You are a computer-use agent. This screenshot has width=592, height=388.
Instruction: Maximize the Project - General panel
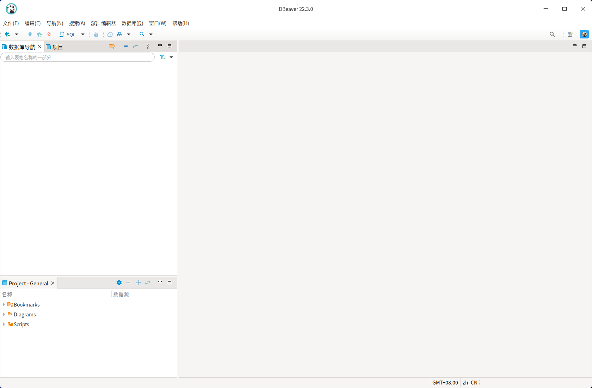point(169,283)
